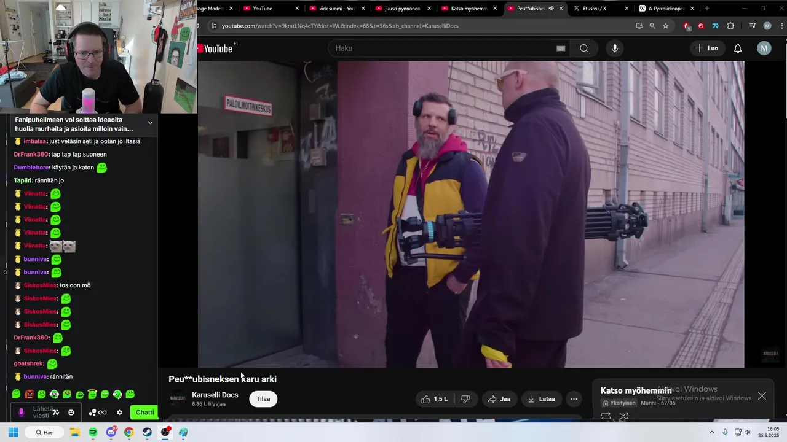Open the YouTube account avatar menu

(764, 48)
